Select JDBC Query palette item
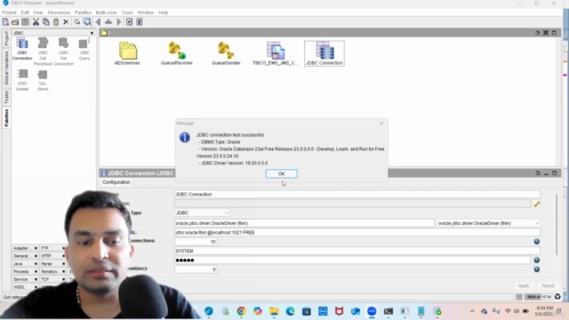 [84, 49]
